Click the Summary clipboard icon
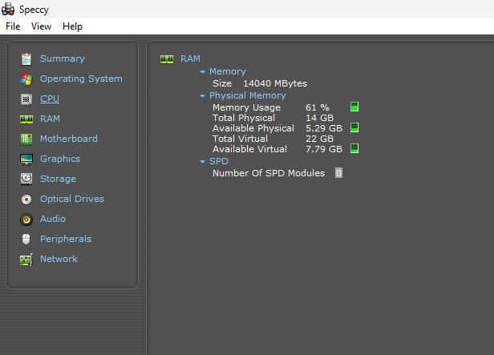 tap(26, 58)
